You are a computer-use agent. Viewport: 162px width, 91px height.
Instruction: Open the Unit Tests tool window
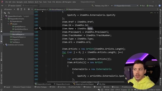tap(62, 87)
